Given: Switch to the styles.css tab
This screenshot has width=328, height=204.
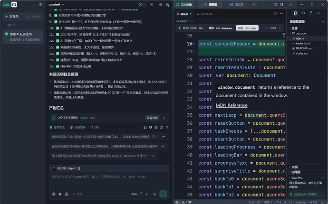Looking at the screenshot, I should click(x=205, y=14).
